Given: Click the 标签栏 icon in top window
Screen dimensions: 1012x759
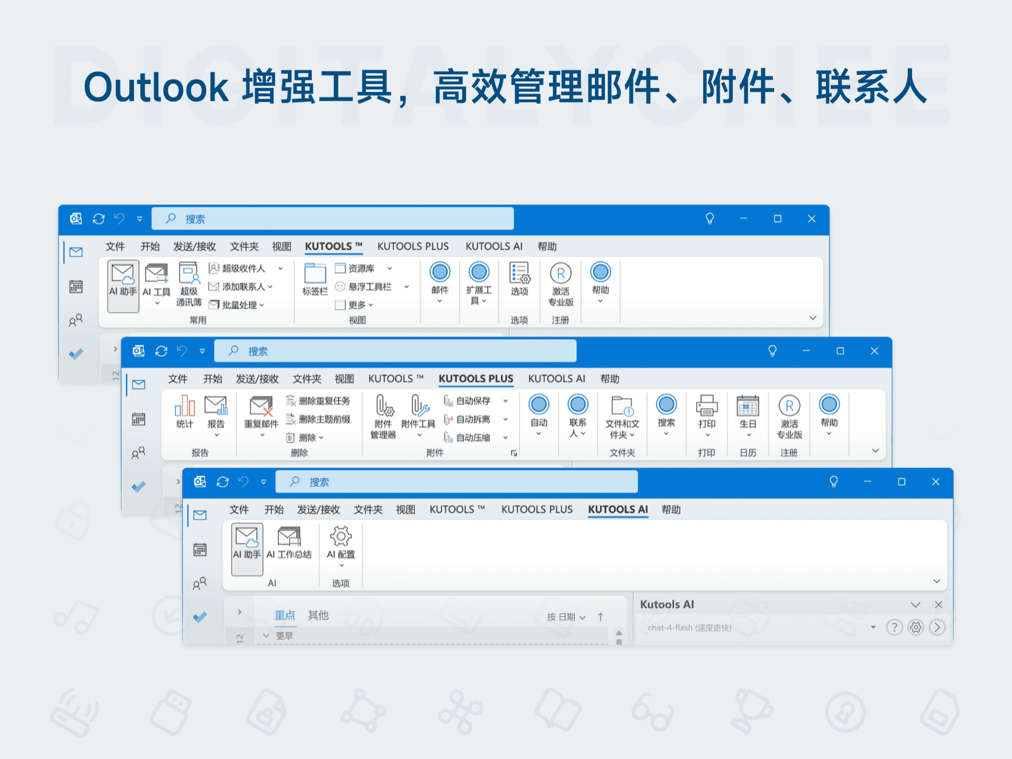Looking at the screenshot, I should click(315, 273).
